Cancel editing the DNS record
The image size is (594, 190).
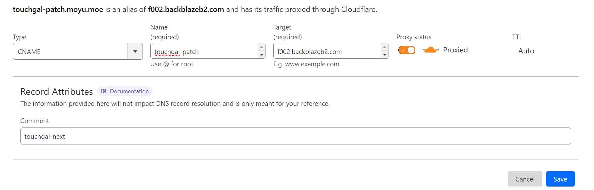pyautogui.click(x=525, y=179)
